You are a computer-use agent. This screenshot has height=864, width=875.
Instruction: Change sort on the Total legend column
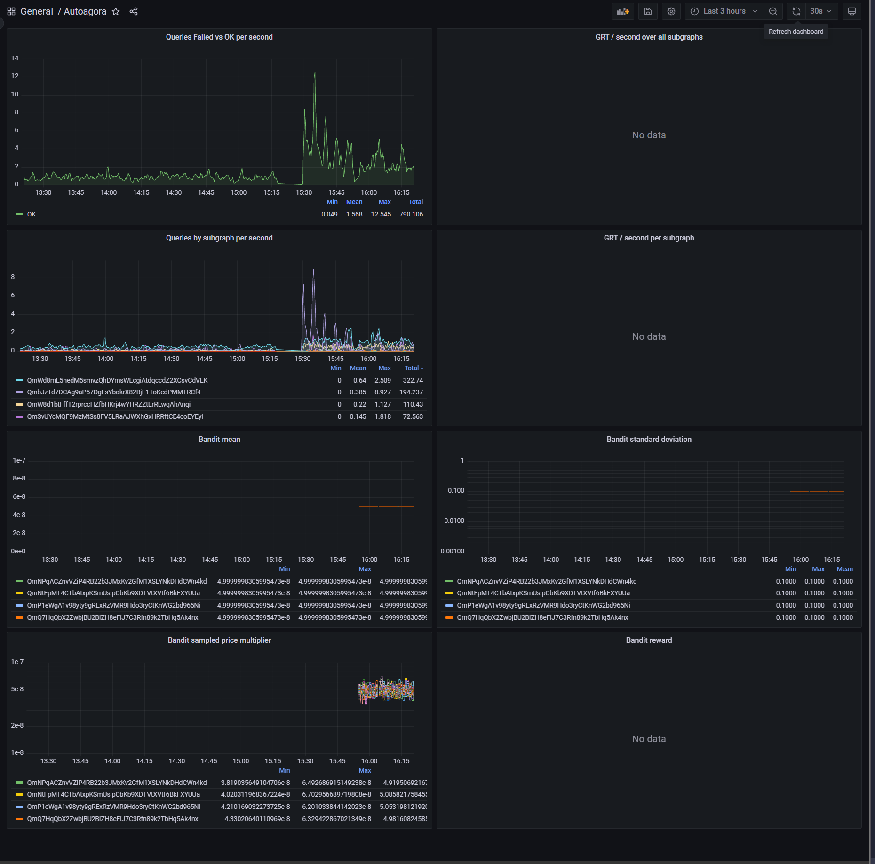point(413,368)
